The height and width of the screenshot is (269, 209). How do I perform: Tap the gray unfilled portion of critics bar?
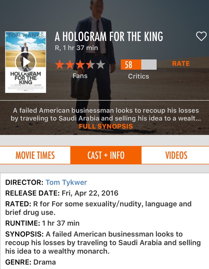[x=149, y=65]
